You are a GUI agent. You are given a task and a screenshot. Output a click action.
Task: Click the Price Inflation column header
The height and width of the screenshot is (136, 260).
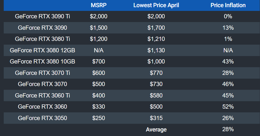(x=228, y=5)
